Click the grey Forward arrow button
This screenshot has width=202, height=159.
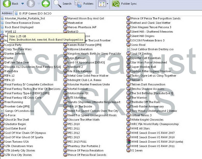coord(31,3)
